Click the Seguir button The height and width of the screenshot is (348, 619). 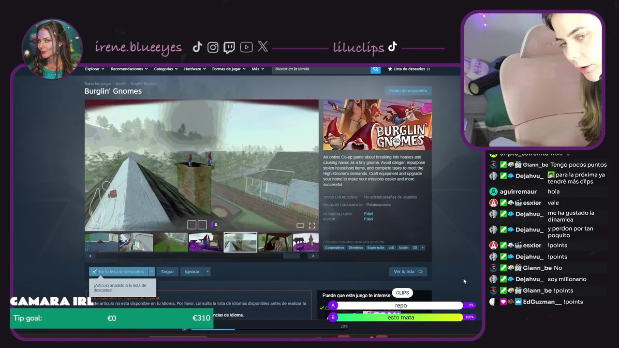167,272
